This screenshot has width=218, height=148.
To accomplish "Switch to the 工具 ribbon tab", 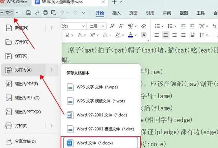I will tap(200, 13).
